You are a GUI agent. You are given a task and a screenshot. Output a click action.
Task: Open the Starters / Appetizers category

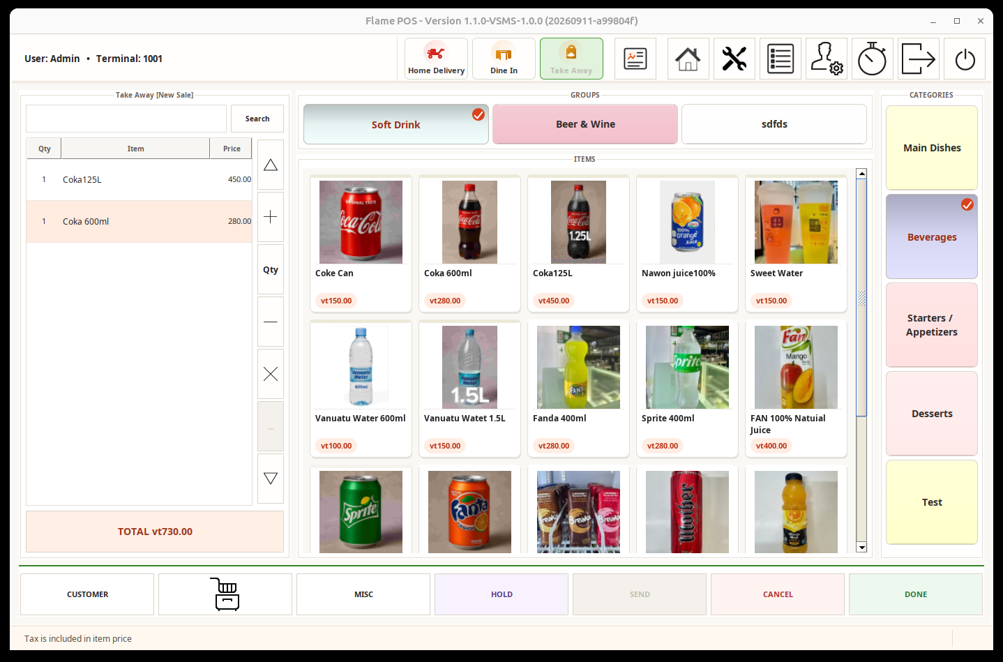coord(932,325)
